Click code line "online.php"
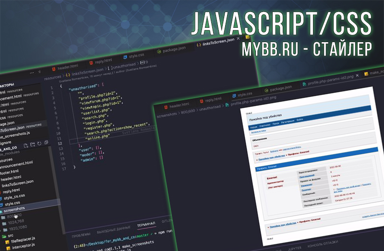The height and width of the screenshot is (251, 384). point(97,137)
